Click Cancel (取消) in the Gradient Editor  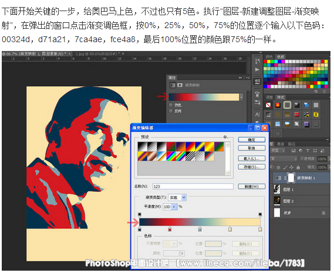252,148
